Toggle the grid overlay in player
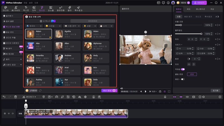The width and height of the screenshot is (224, 126). 165,92
